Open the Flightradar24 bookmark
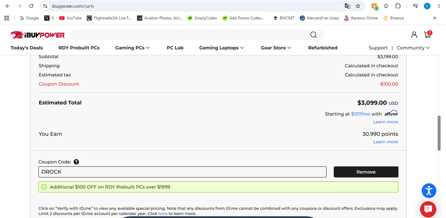Viewport: 446px width, 218px height. click(x=109, y=18)
